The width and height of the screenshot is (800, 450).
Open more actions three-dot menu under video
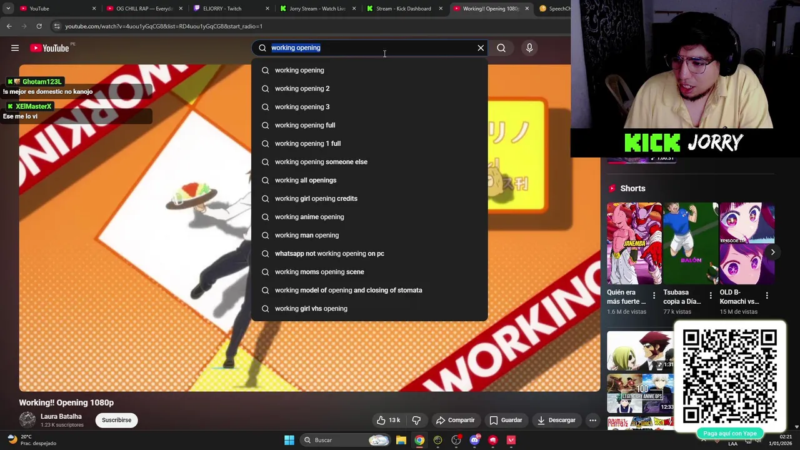[592, 420]
